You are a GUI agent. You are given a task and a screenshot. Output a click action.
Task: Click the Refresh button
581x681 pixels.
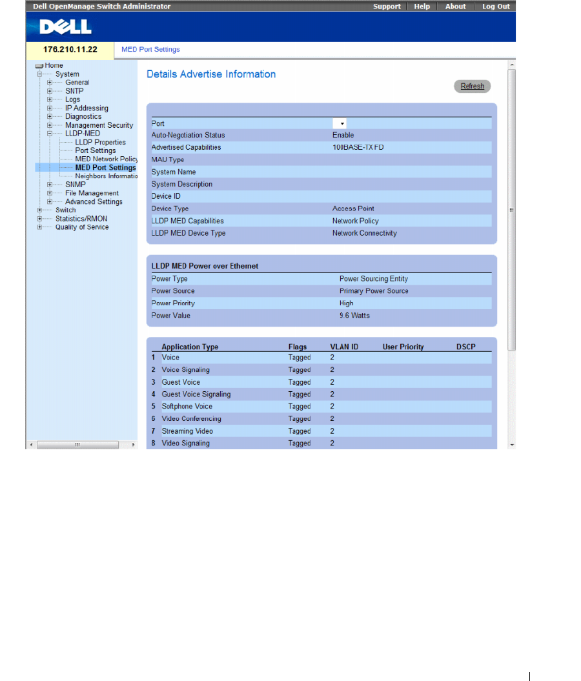tap(473, 86)
